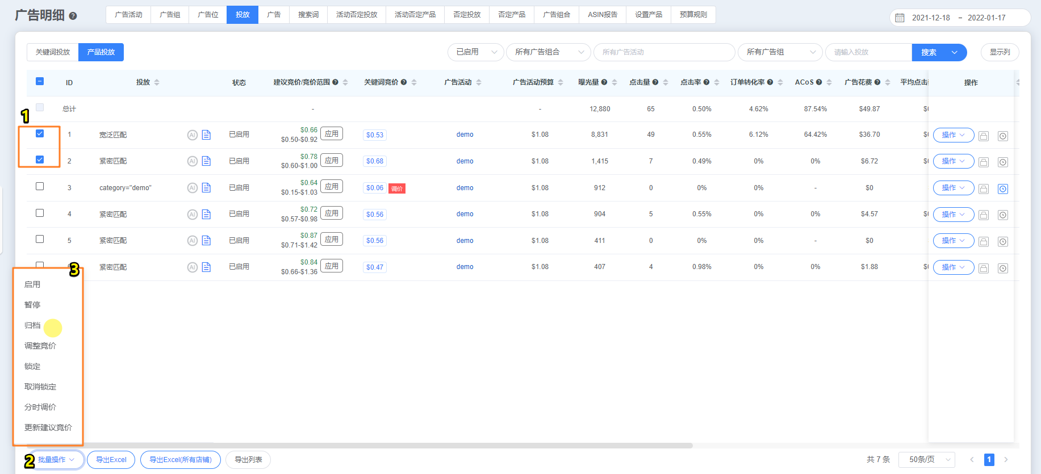Image resolution: width=1041 pixels, height=474 pixels.
Task: Click the AI icon in row 1
Action: [x=193, y=135]
